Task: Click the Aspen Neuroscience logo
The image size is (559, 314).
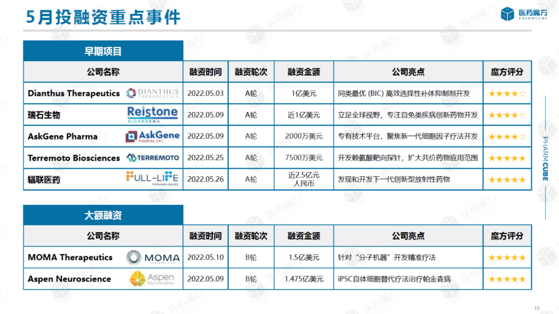Action: point(152,279)
